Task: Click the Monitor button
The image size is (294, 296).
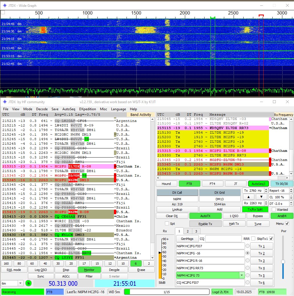Action: click(x=89, y=270)
